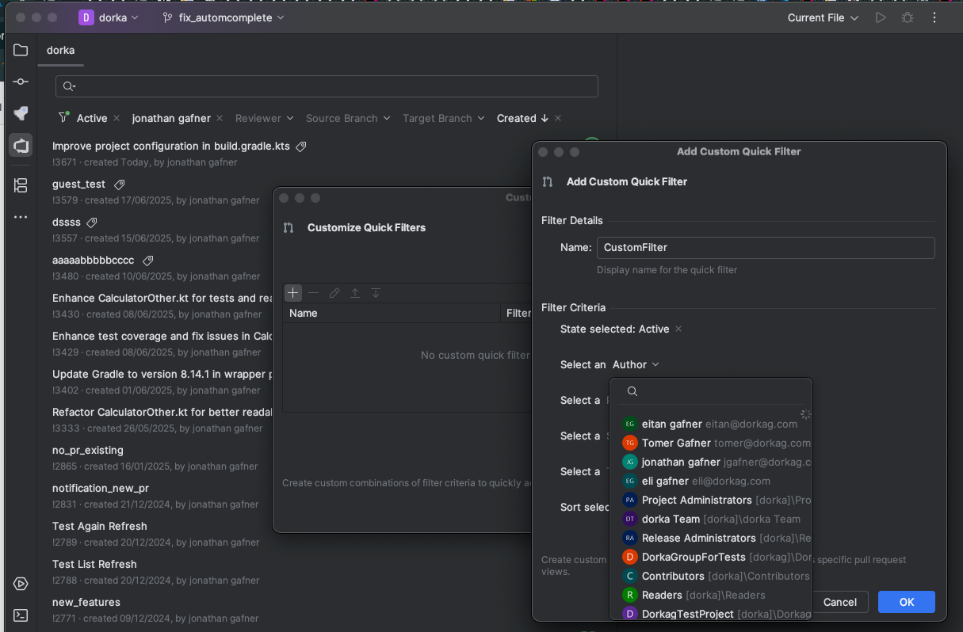Click the Name column header in table
963x632 pixels.
point(392,313)
